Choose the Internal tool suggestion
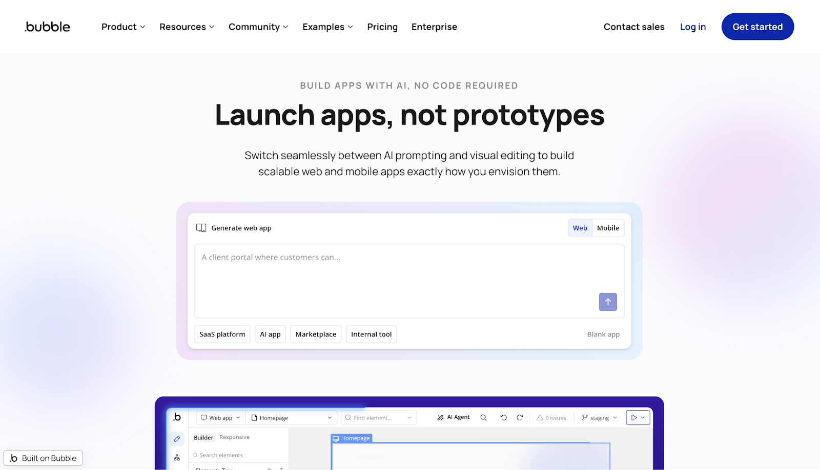Image resolution: width=820 pixels, height=470 pixels. pyautogui.click(x=371, y=334)
